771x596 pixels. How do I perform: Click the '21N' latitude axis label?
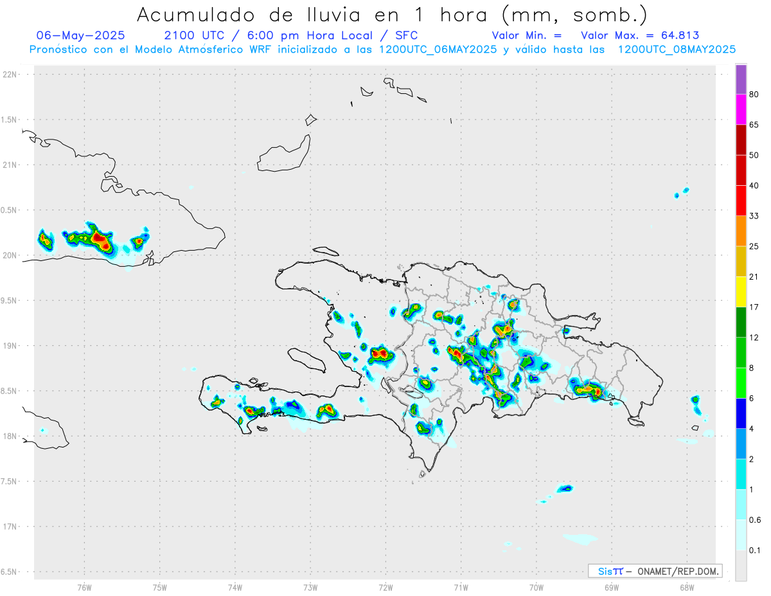(x=9, y=165)
